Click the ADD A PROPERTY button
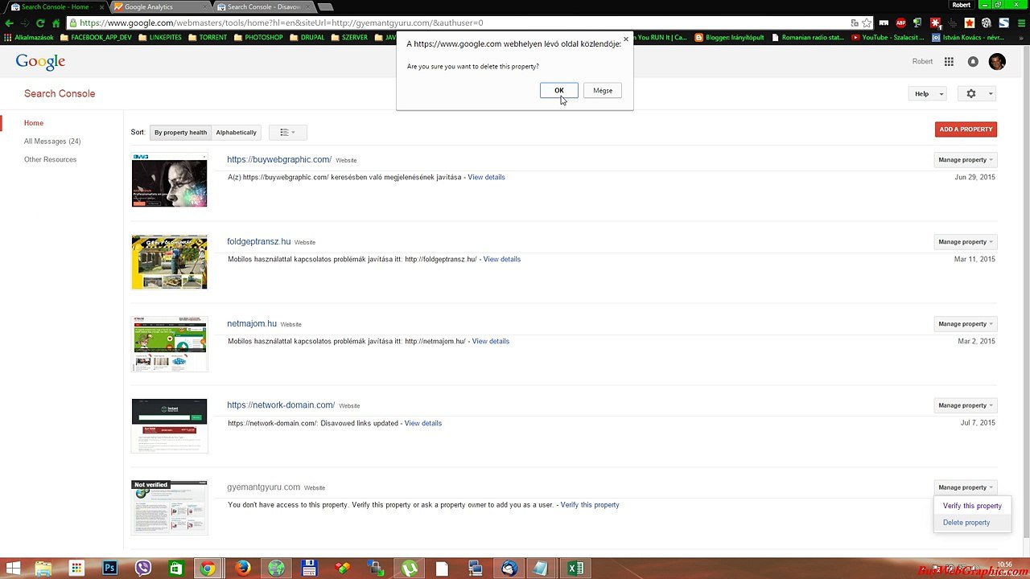The height and width of the screenshot is (579, 1030). click(966, 129)
